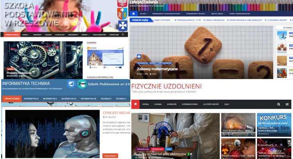Open the cookies sidebar thumbnail

282,48
